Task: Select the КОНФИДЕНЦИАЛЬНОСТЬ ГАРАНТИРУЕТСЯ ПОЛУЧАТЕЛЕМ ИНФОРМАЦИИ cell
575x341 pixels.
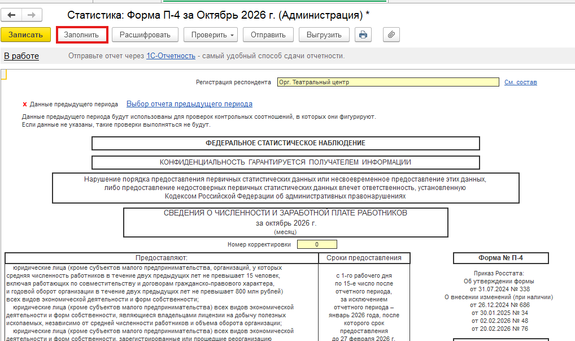Action: pos(285,162)
